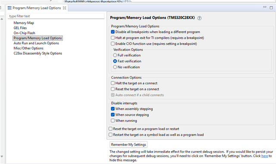Viewport: 276px width, 164px height.
Task: Click the left scrollbar up arrow
Action: [2, 19]
